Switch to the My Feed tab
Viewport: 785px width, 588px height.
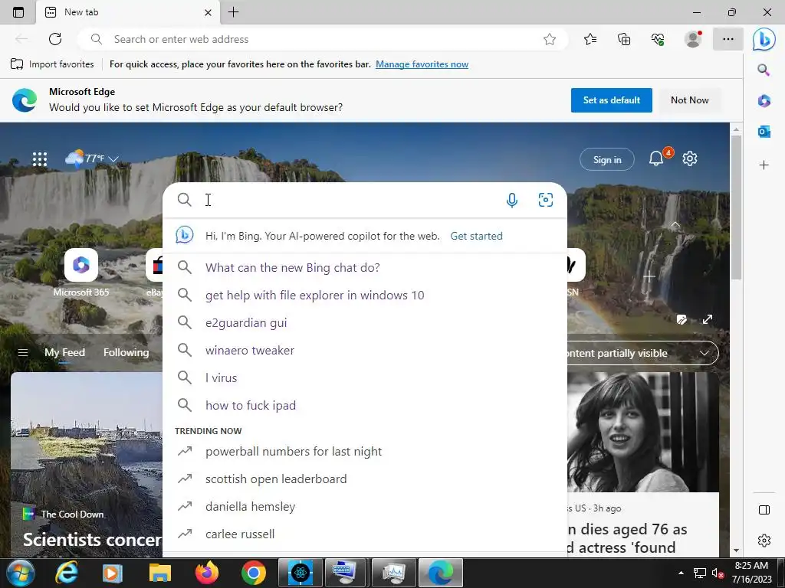pos(64,352)
